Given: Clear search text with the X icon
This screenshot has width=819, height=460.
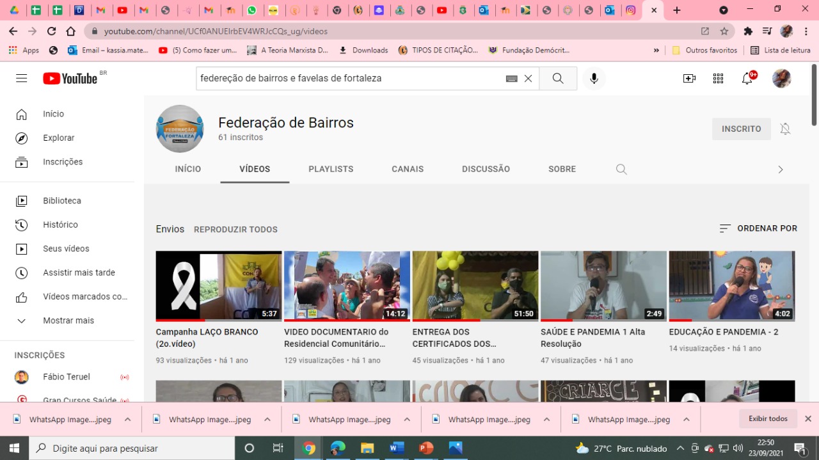Looking at the screenshot, I should [x=528, y=78].
